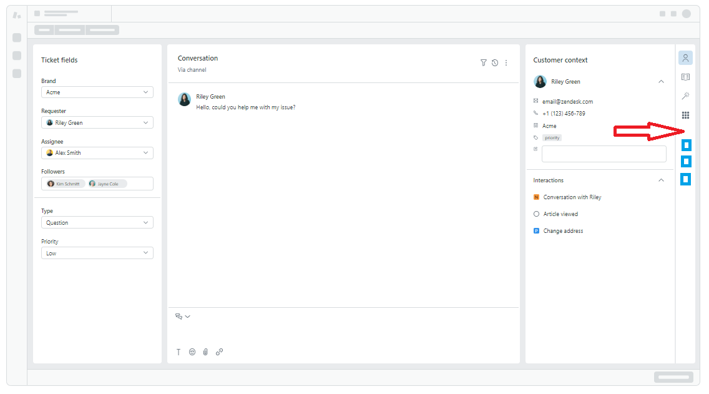Open the Priority dropdown set to Low
Viewport: 709px width, 394px height.
97,254
